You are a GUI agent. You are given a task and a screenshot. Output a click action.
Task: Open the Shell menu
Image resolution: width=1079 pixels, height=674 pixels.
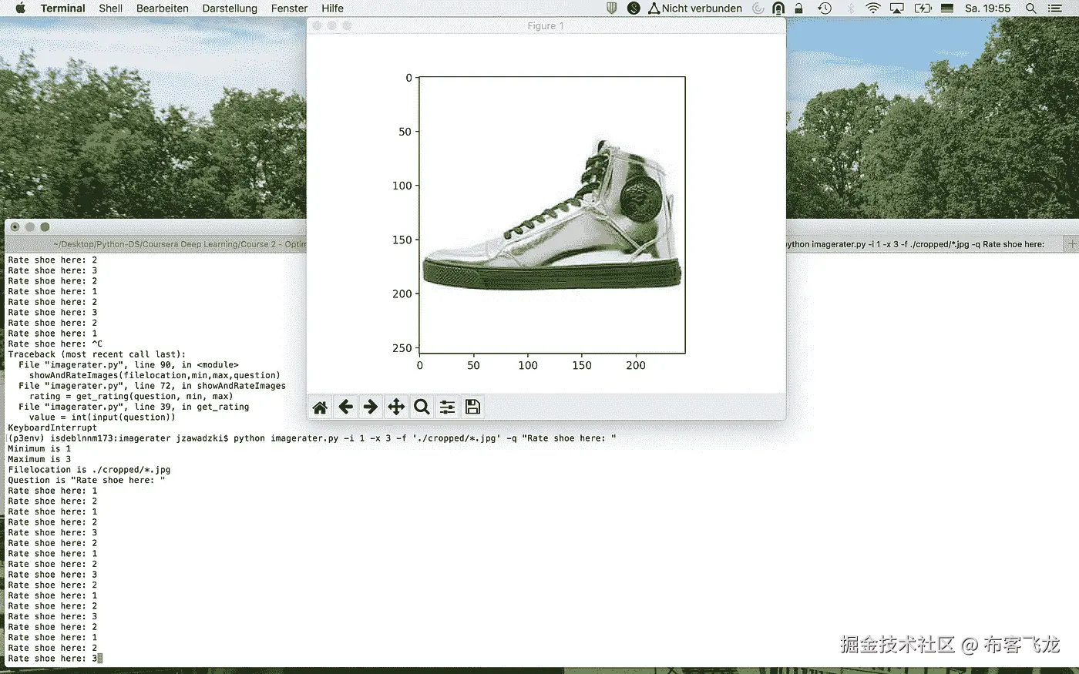pyautogui.click(x=111, y=8)
